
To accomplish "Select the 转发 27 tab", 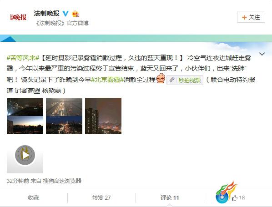I will [x=101, y=197].
